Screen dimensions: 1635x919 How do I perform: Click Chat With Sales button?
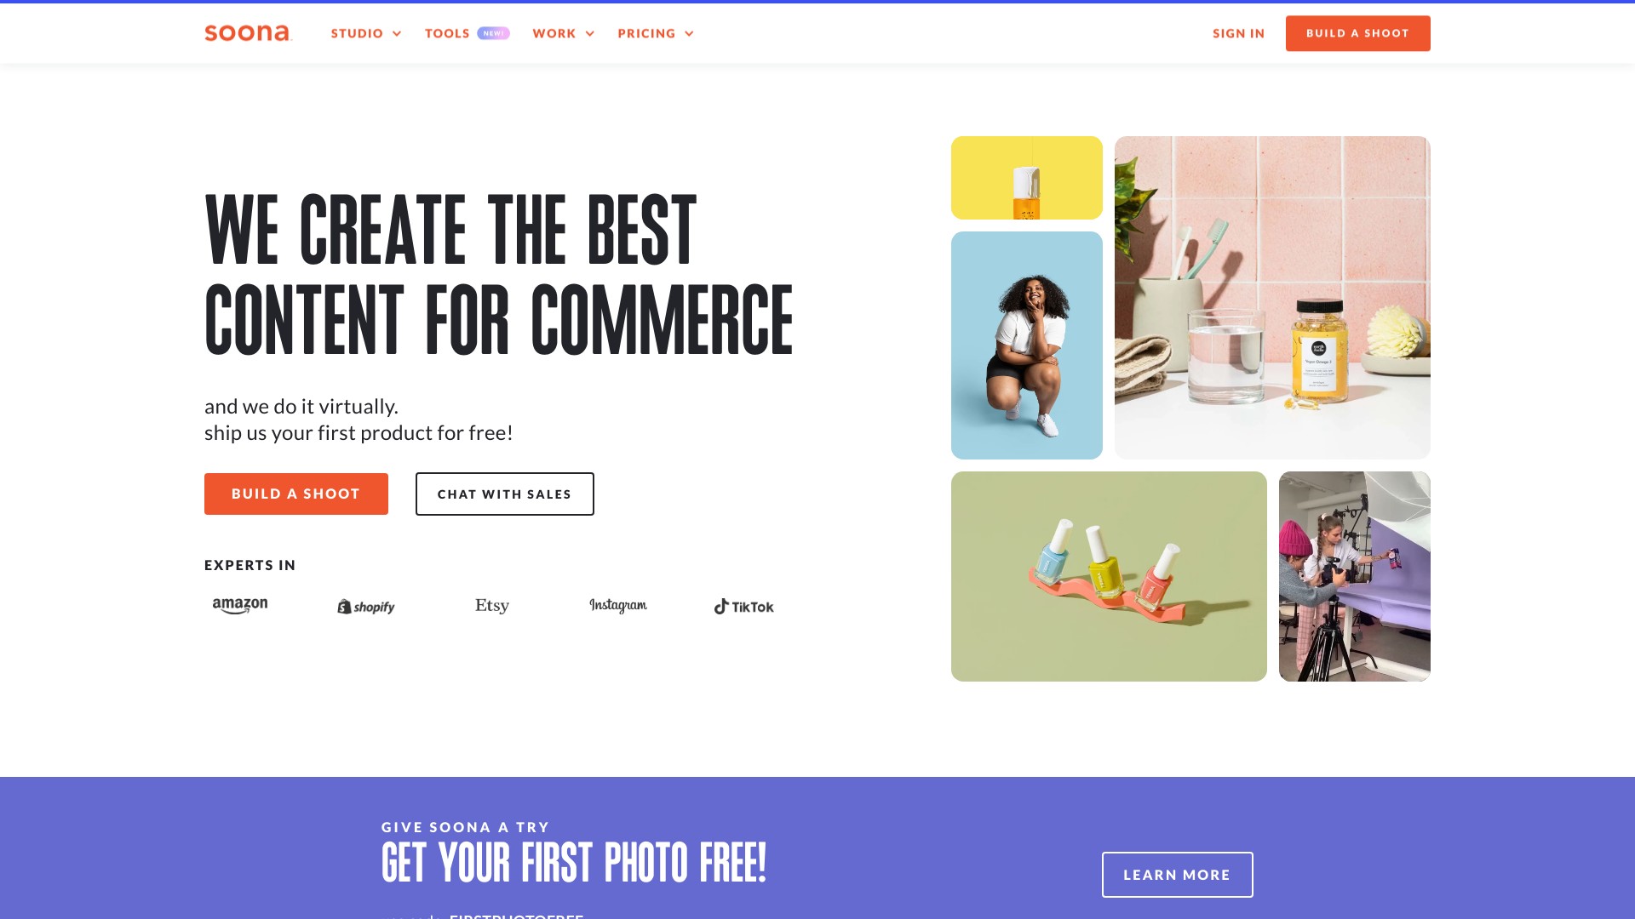tap(505, 494)
